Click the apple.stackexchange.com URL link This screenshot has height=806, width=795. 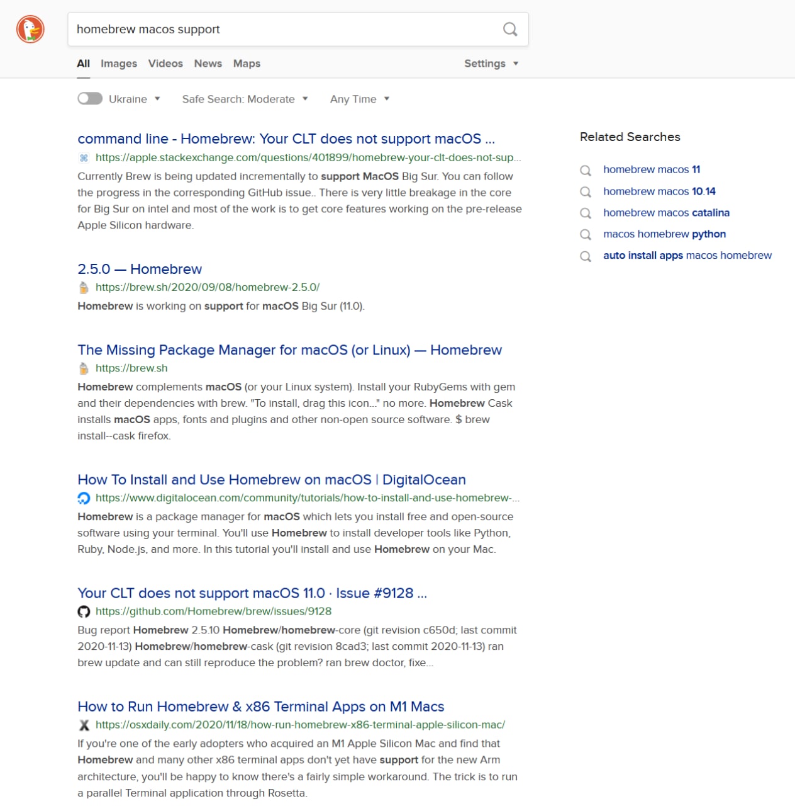tap(308, 157)
